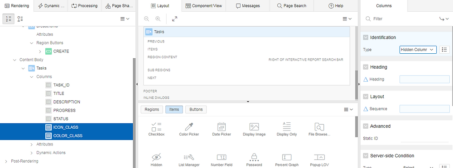Image resolution: width=453 pixels, height=168 pixels.
Task: Open the gallery menu beside Buttons
Action: (x=349, y=109)
